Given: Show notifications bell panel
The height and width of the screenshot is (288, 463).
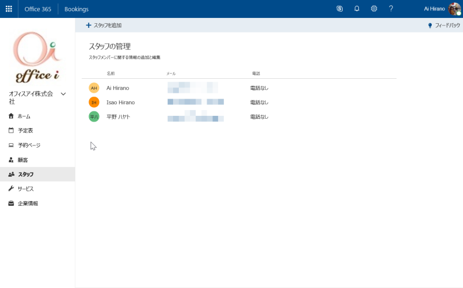Looking at the screenshot, I should click(357, 9).
